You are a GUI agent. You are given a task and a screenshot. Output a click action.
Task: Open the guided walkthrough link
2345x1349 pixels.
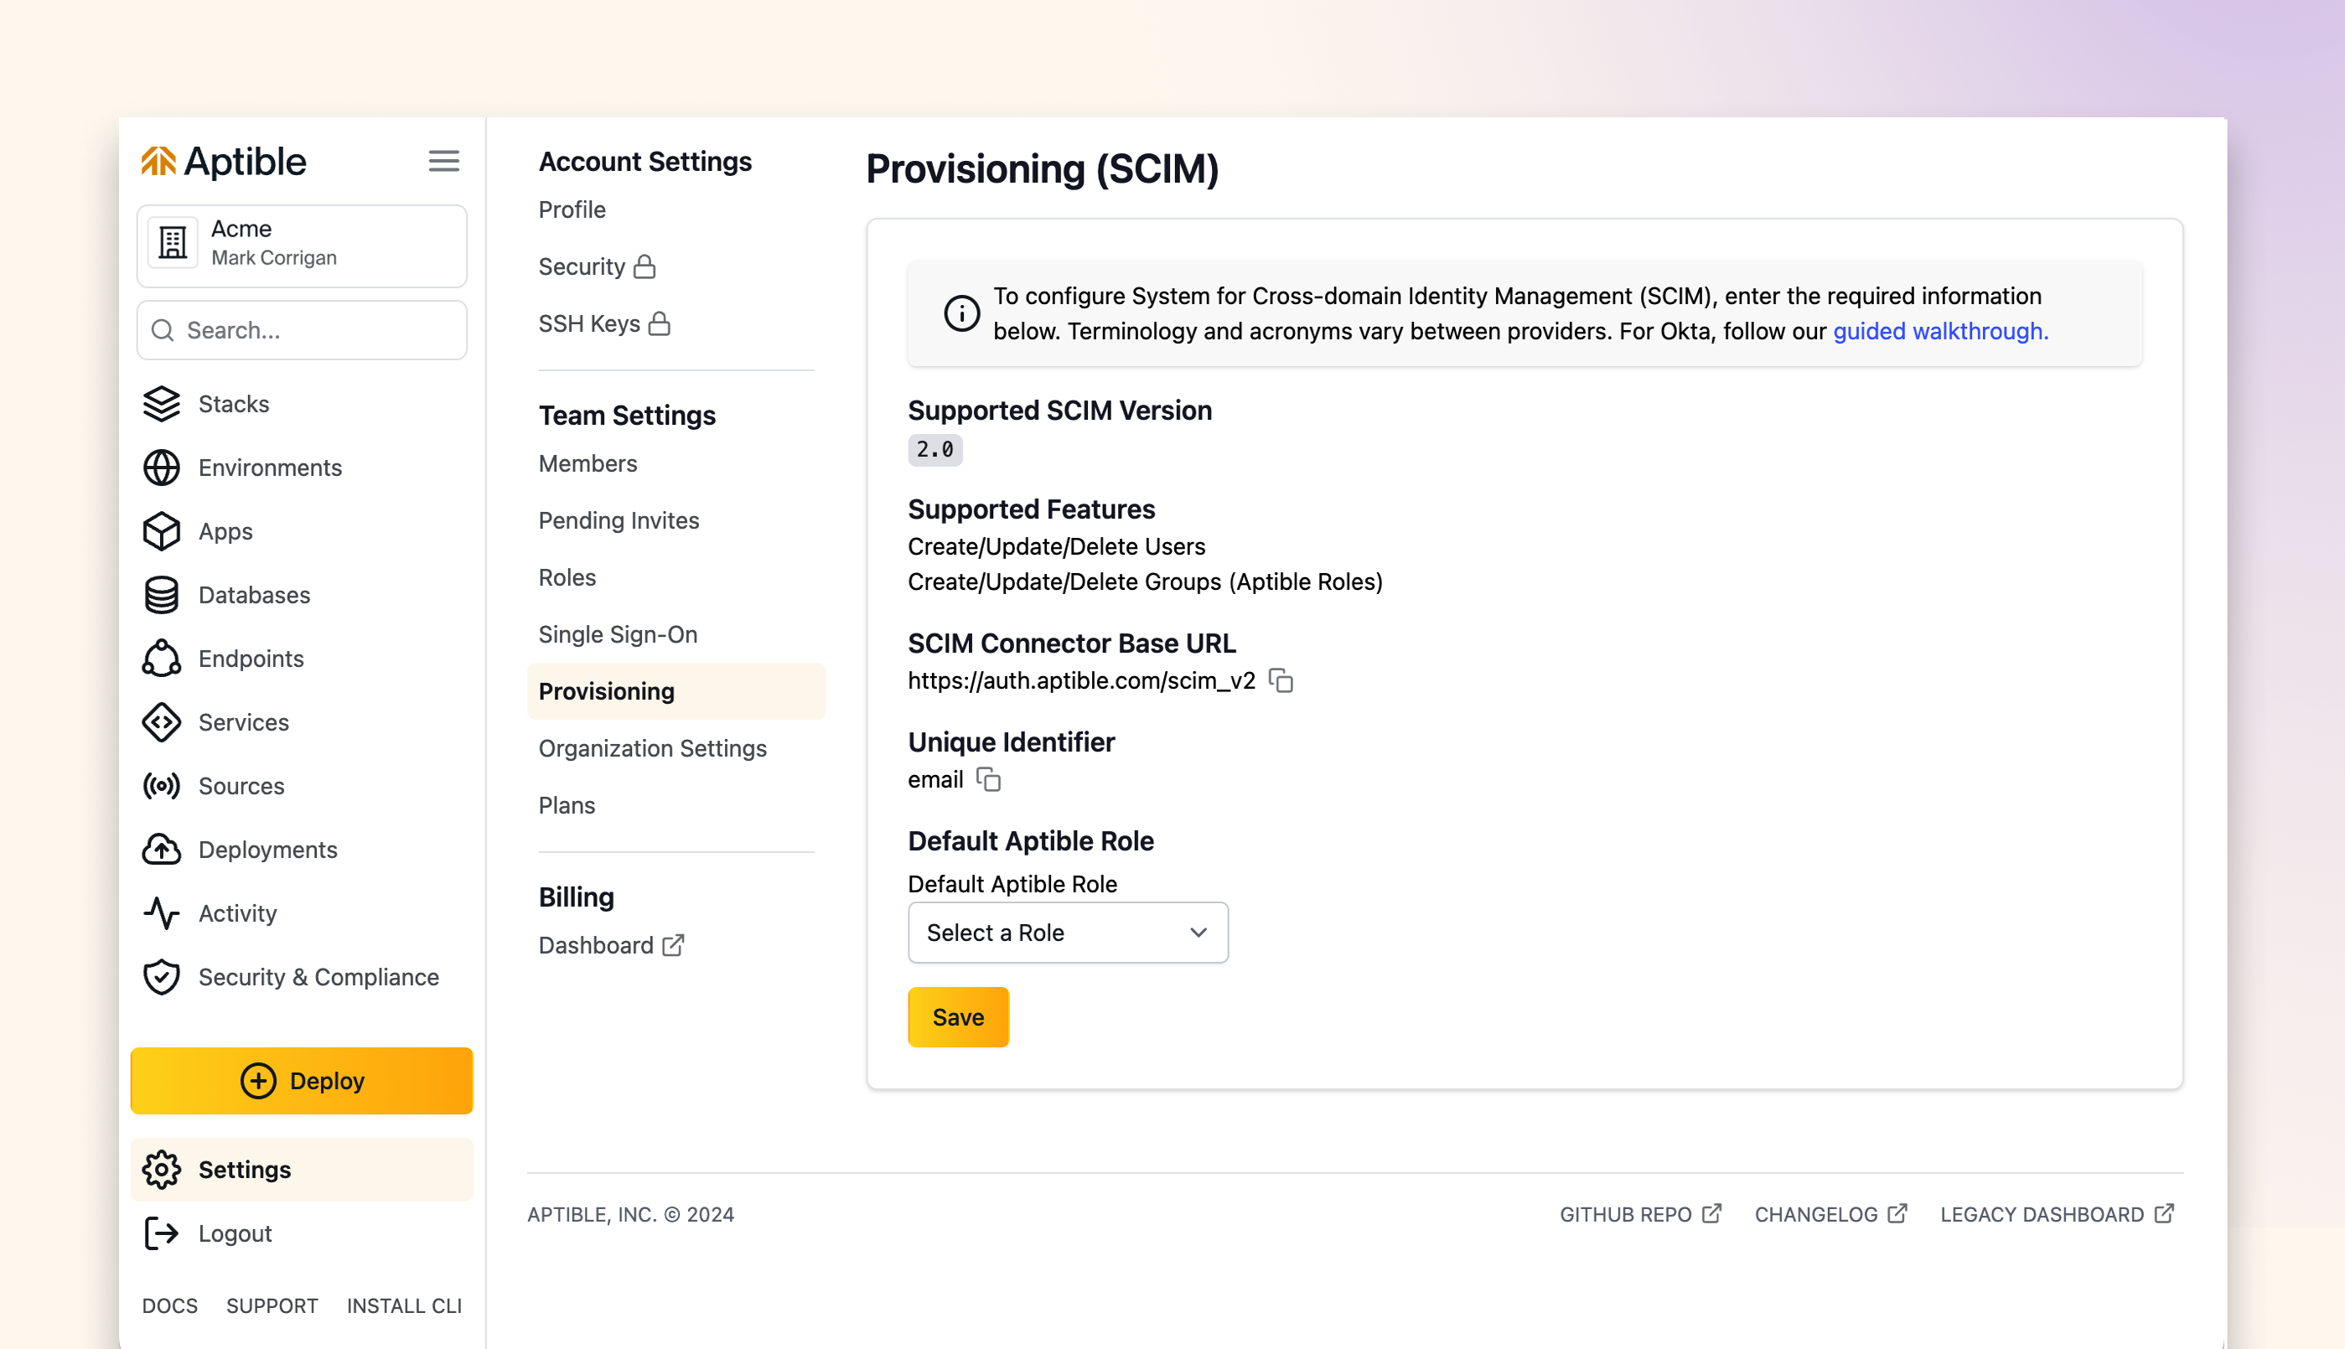(1940, 332)
